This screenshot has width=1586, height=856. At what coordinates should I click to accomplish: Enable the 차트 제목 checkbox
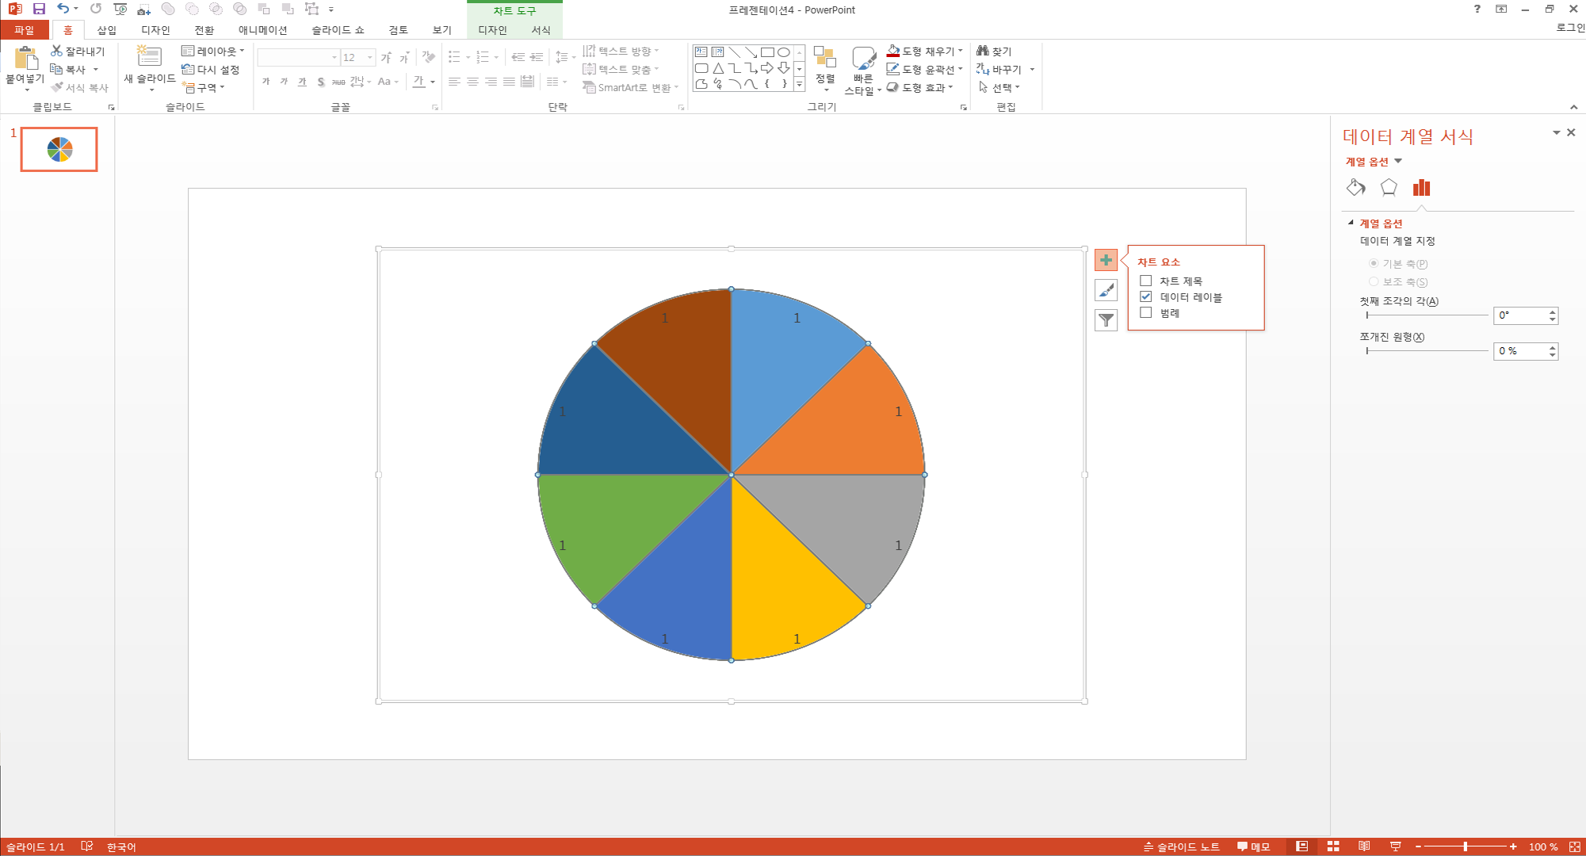[1145, 281]
